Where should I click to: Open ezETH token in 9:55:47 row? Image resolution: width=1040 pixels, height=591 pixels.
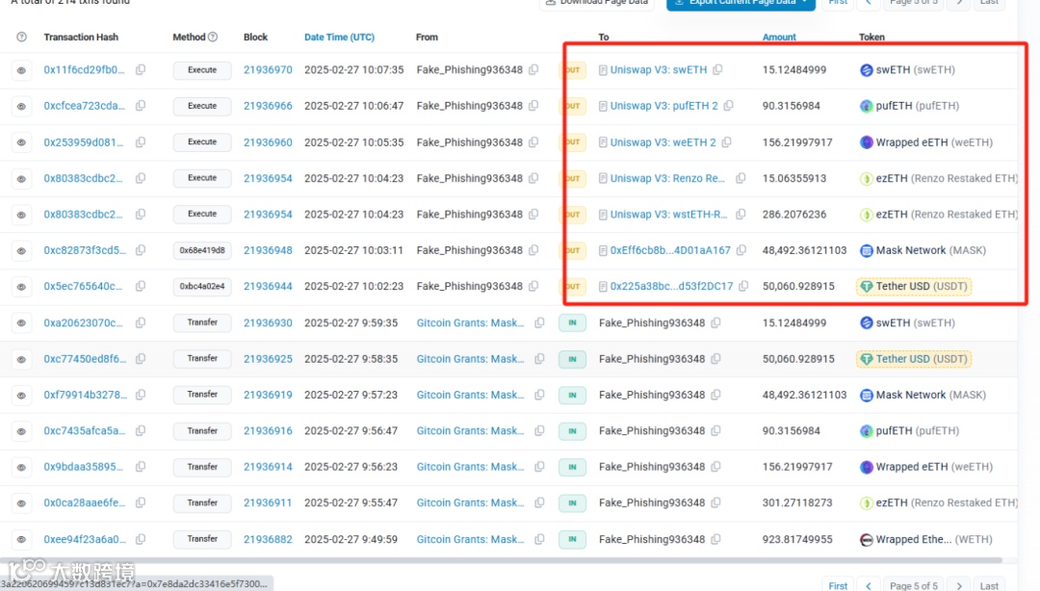[947, 502]
